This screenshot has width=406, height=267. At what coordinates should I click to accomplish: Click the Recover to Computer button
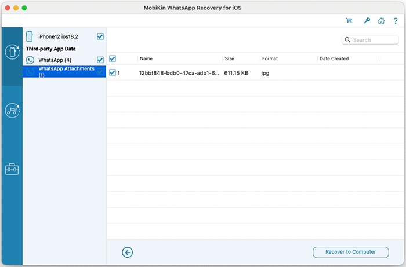pos(350,252)
